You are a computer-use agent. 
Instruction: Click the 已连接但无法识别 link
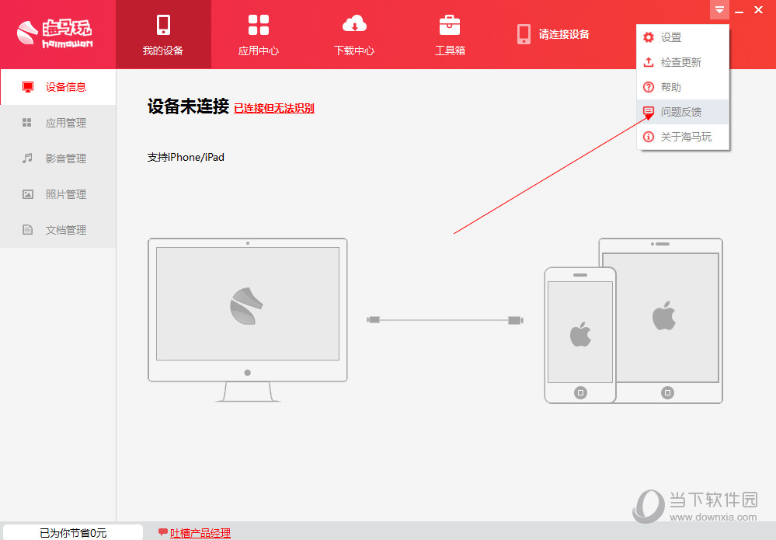(x=275, y=108)
